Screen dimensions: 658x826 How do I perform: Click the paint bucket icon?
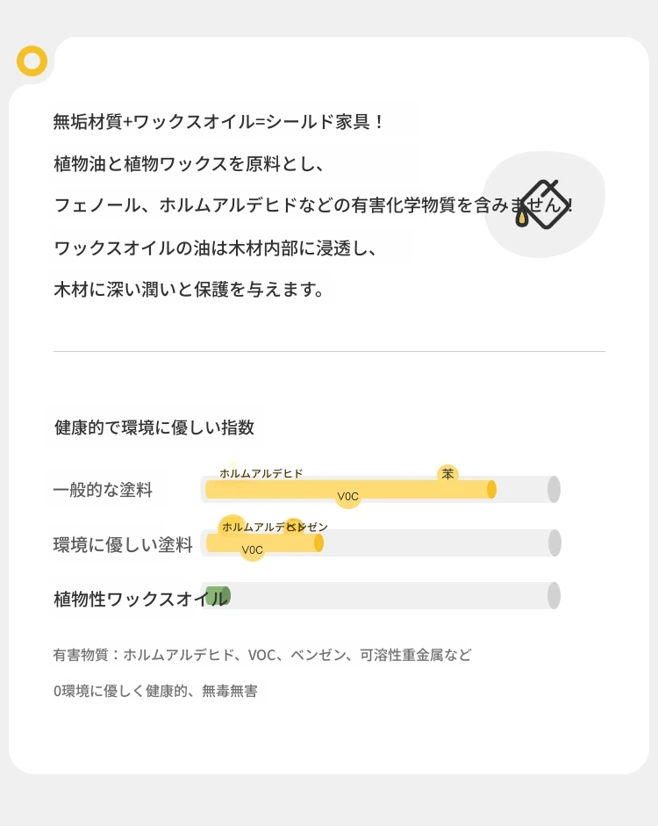pos(544,205)
